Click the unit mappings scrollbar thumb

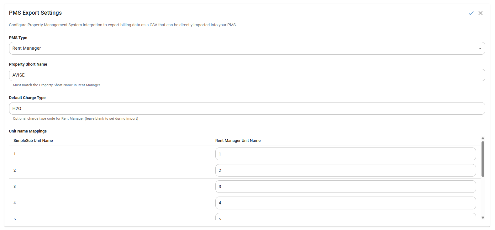point(483,159)
